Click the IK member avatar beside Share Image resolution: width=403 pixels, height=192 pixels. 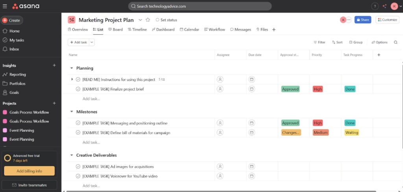tap(343, 20)
